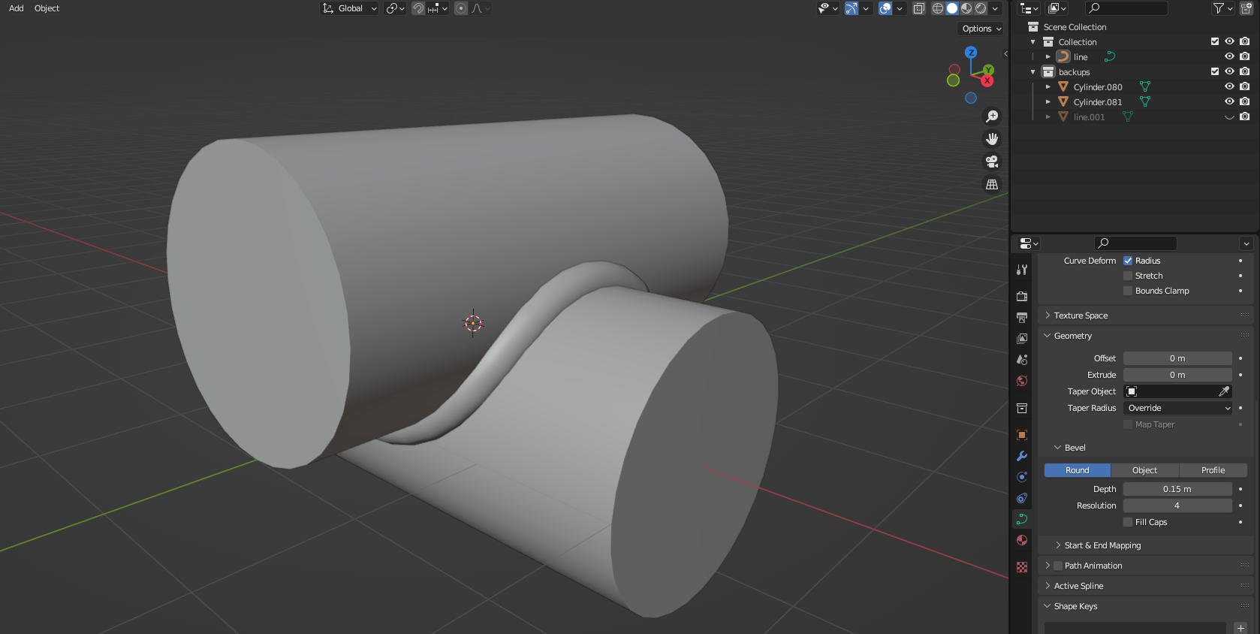Open the Taper Radius Override dropdown
Screen dimensions: 1260x634
click(x=1177, y=408)
